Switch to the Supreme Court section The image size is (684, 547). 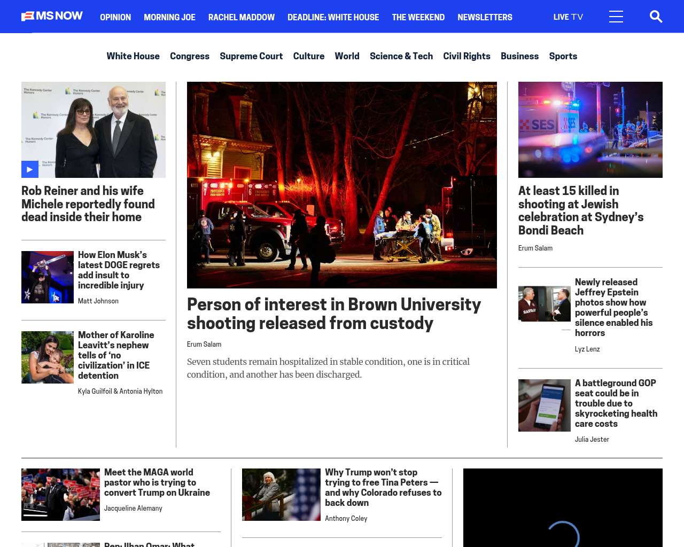pos(251,56)
